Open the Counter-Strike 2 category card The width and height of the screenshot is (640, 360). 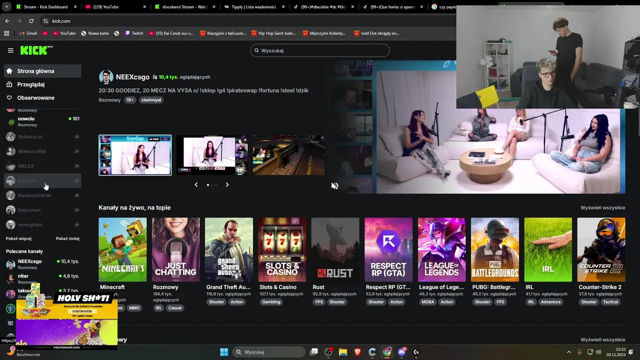point(601,249)
